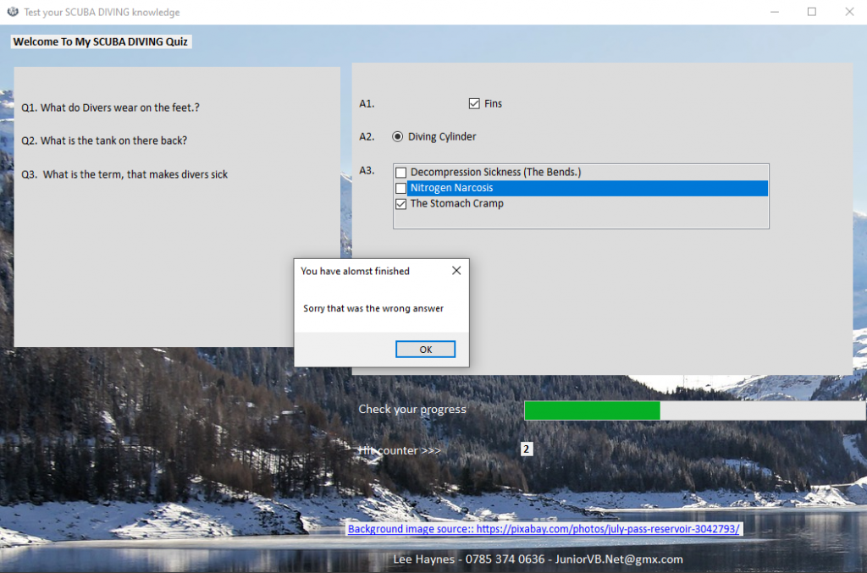
Task: Minimize the SCUBA DIVING quiz window
Action: [773, 12]
